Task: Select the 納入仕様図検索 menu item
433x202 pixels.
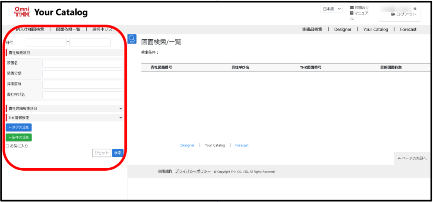Action: point(30,30)
